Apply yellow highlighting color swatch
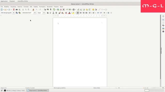Viewport: 165px width, 92px height. coord(73,13)
